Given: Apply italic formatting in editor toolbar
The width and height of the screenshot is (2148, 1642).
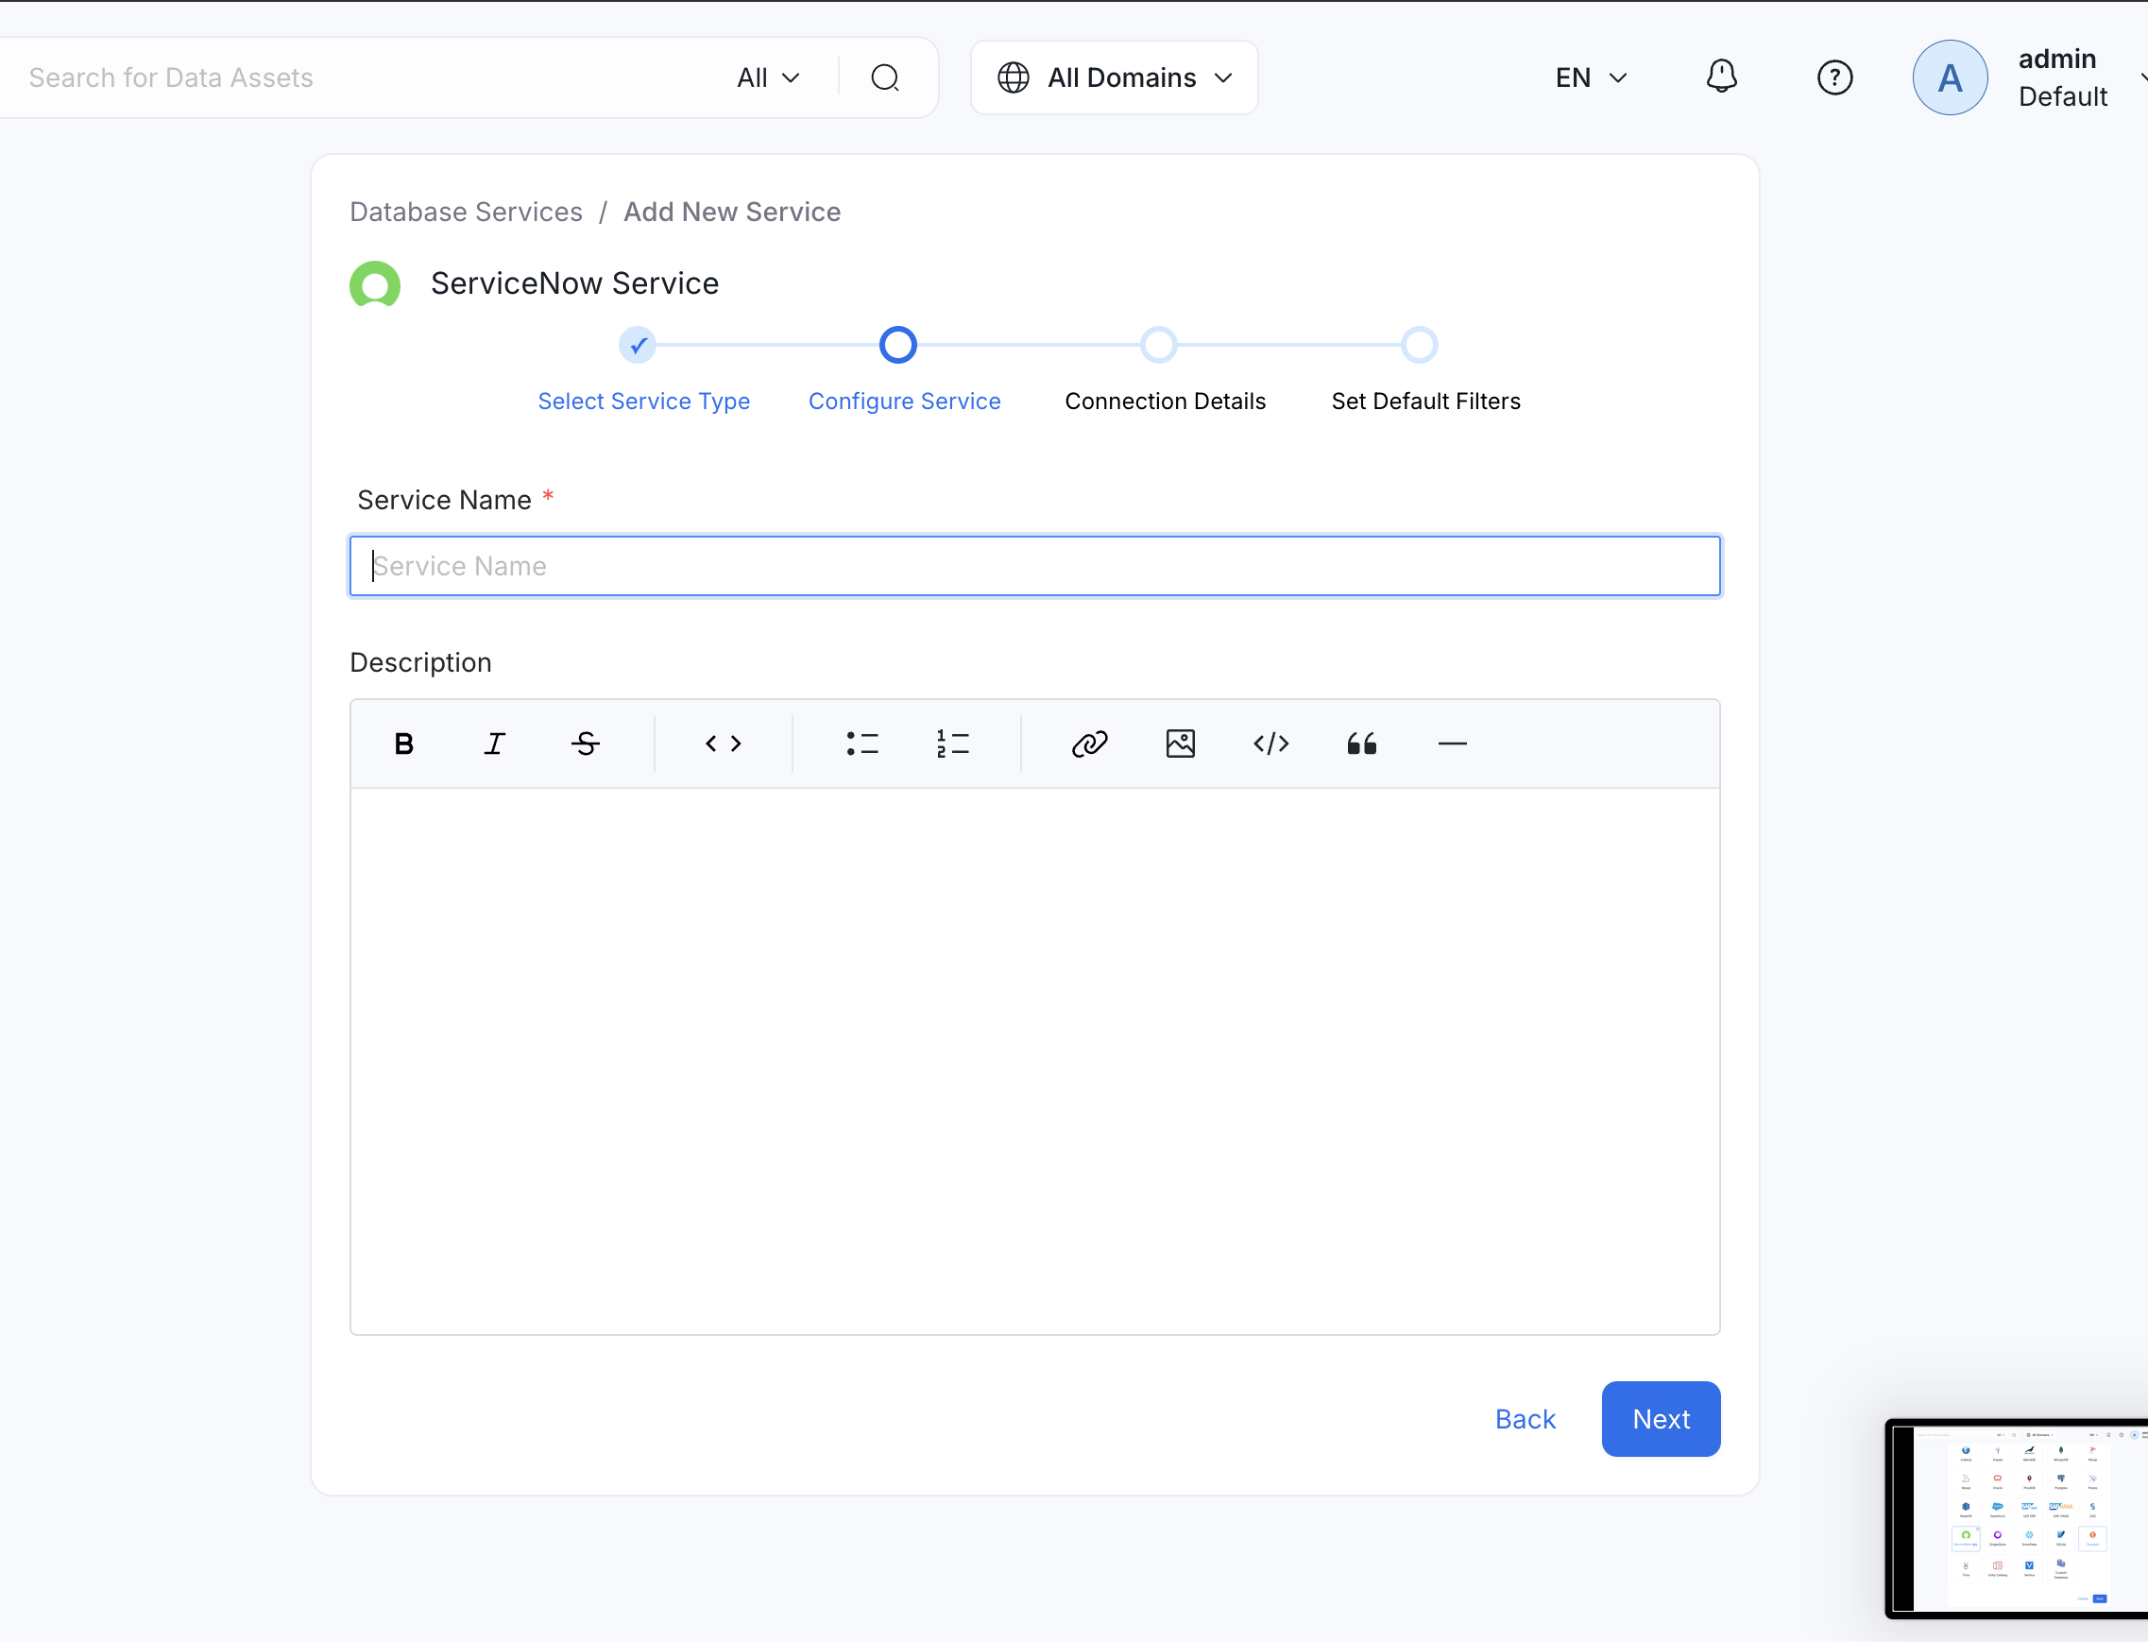Looking at the screenshot, I should coord(494,744).
